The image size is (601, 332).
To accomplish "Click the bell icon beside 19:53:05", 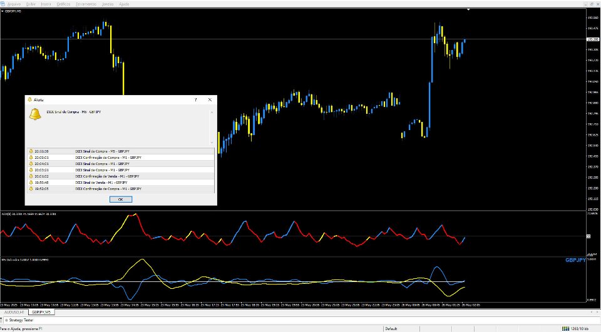I will 31,189.
